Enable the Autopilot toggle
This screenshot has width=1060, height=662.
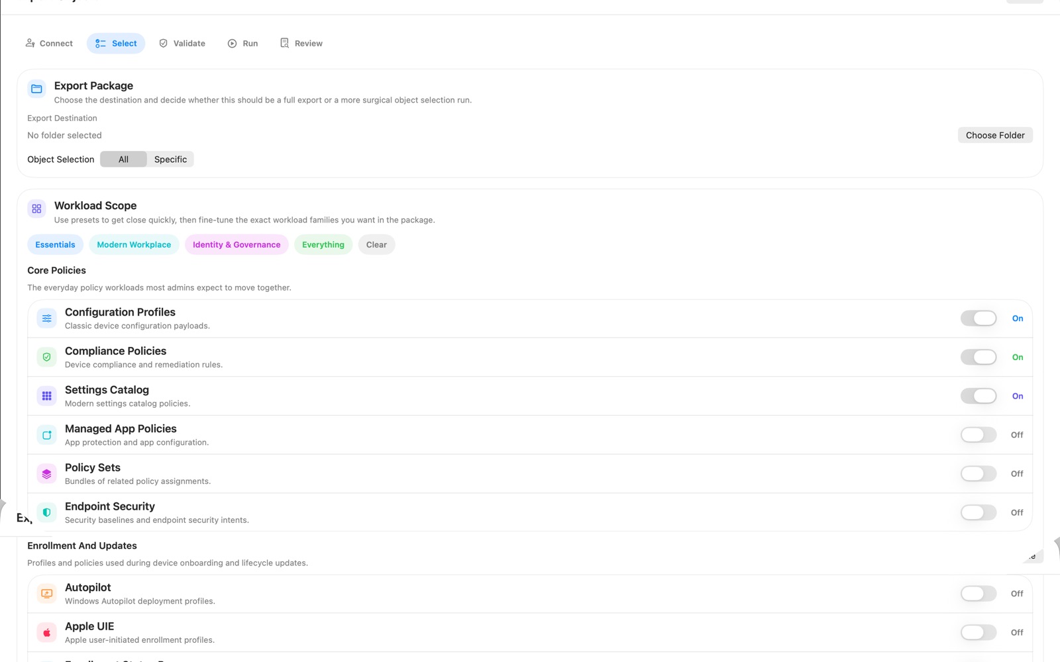pos(978,593)
